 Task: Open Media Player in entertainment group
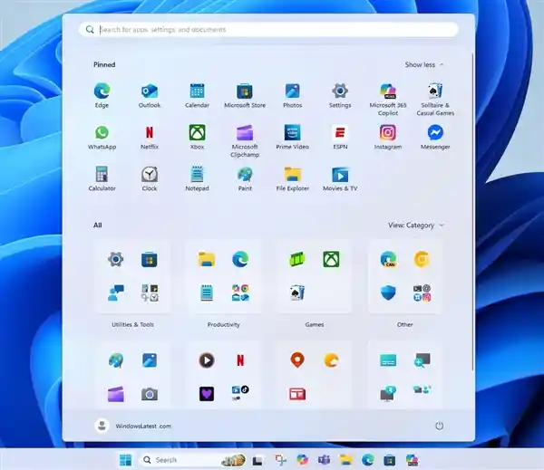click(x=207, y=360)
